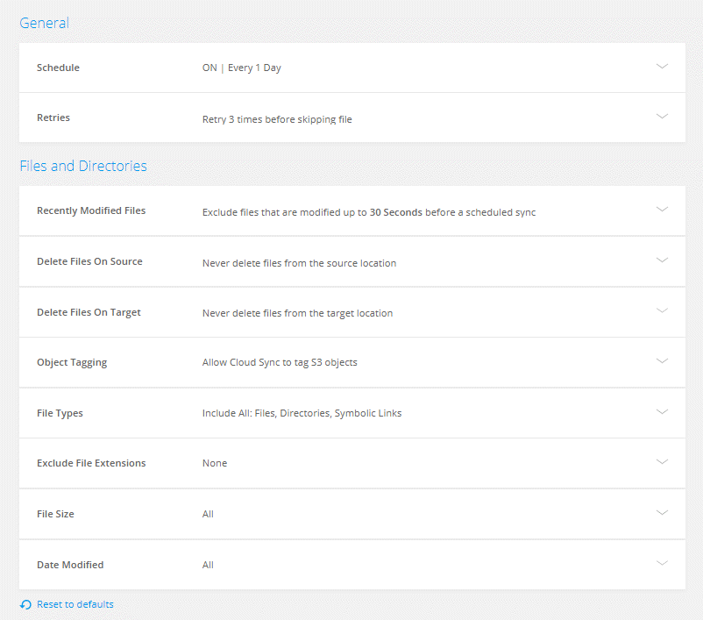Click 'Allow Cloud Sync to tag S3 objects'
Image resolution: width=703 pixels, height=620 pixels.
pos(280,362)
